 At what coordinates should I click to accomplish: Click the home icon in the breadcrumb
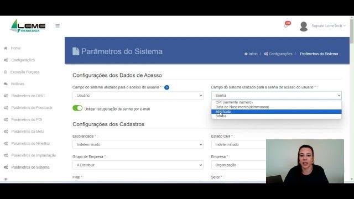(246, 54)
